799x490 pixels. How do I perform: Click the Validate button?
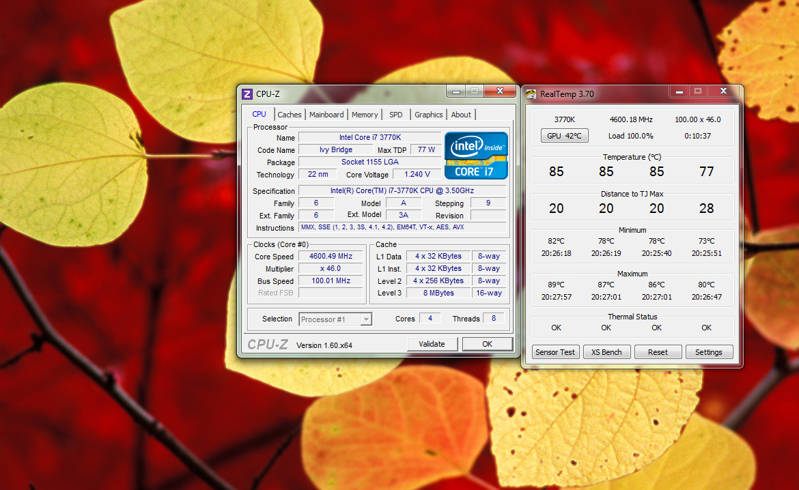(432, 344)
